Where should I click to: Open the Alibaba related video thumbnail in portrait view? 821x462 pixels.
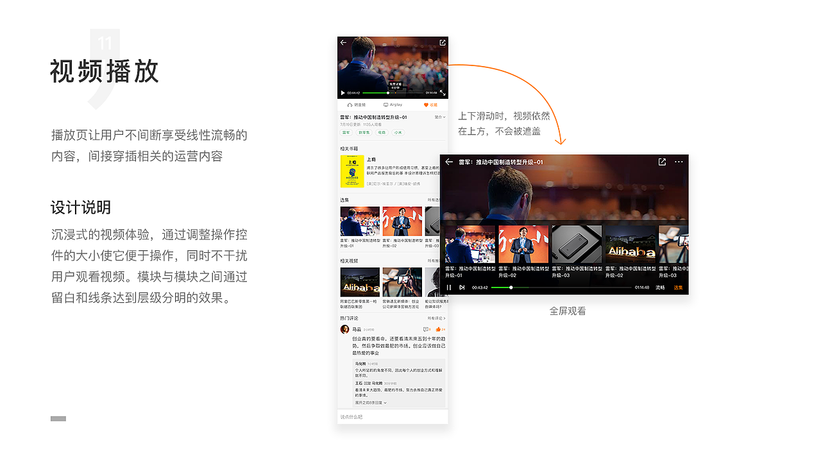(x=360, y=282)
